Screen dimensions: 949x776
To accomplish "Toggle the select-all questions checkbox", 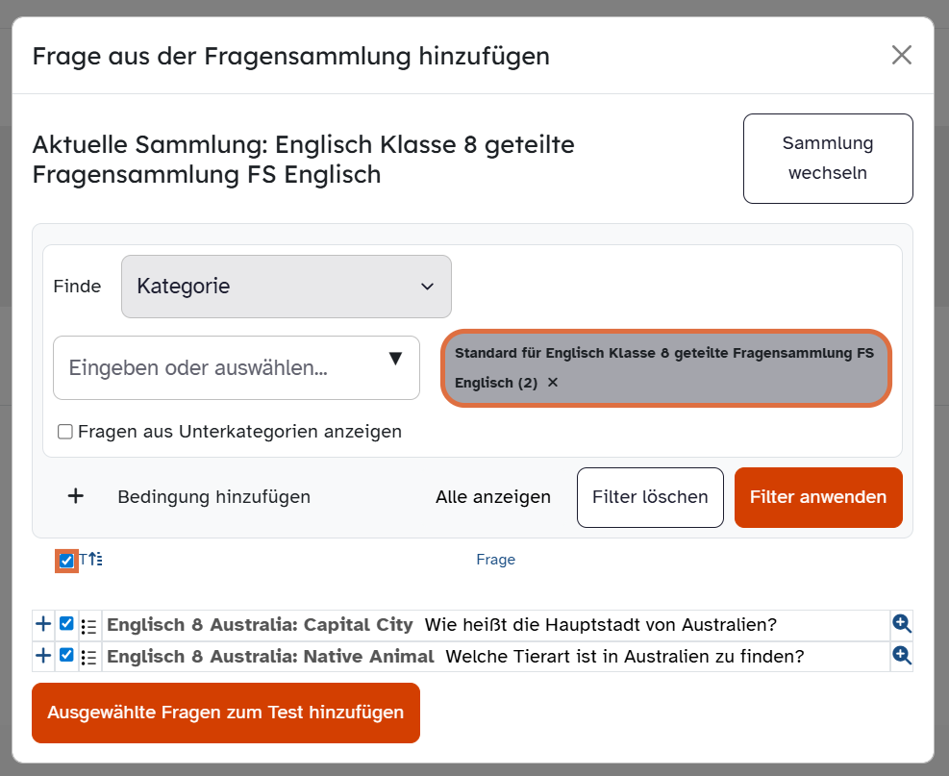I will (66, 561).
